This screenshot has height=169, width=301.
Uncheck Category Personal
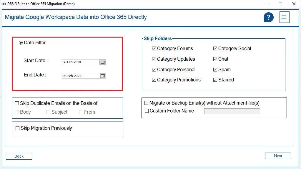coord(154,70)
